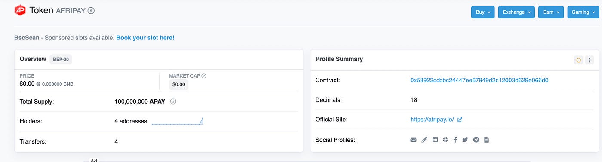Viewport: 602px width, 162px height.
Task: Open the contract address link
Action: click(479, 80)
